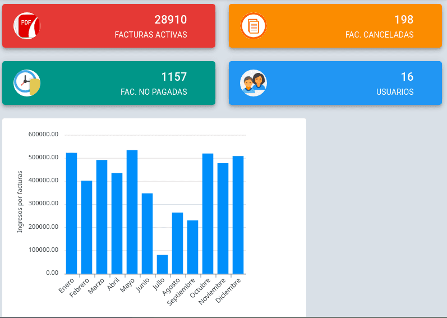Click the Diciembre x-axis label
The image size is (447, 318).
[228, 291]
